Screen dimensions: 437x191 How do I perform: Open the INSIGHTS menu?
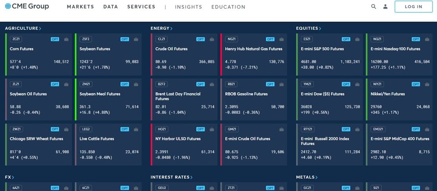(188, 7)
